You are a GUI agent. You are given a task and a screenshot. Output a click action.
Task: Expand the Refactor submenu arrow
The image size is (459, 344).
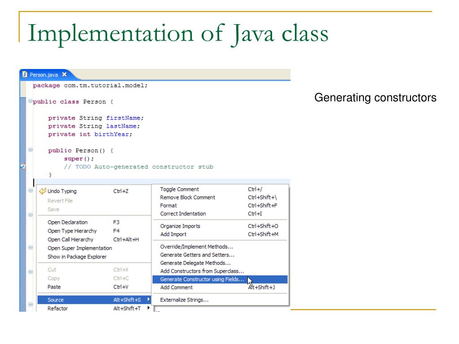click(148, 308)
